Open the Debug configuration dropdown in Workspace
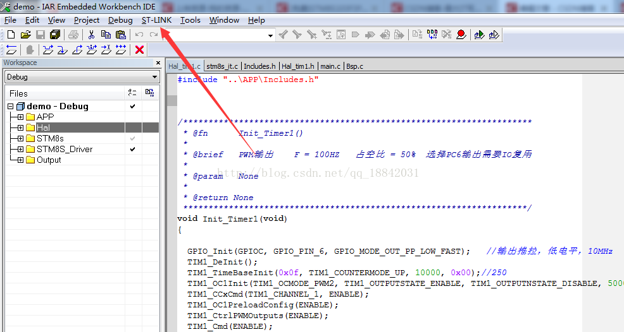This screenshot has height=332, width=624. pos(154,76)
